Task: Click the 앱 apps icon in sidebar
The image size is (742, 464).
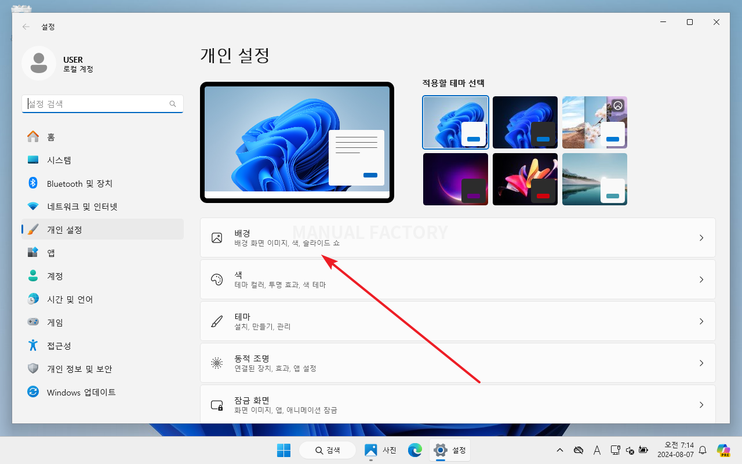Action: coord(33,253)
